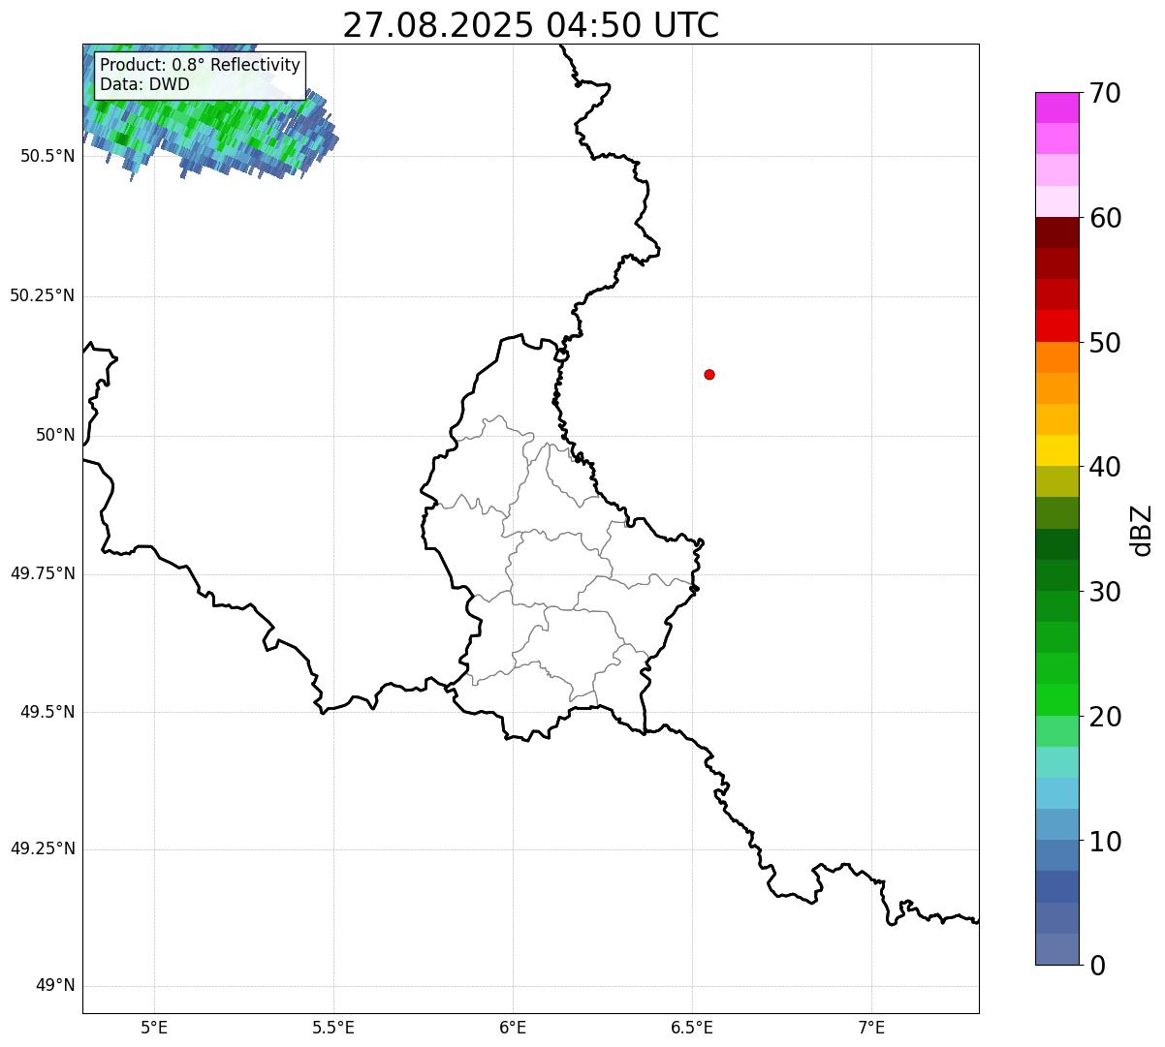Click the 49.25°N latitude label
Image resolution: width=1165 pixels, height=1047 pixels.
pos(43,849)
